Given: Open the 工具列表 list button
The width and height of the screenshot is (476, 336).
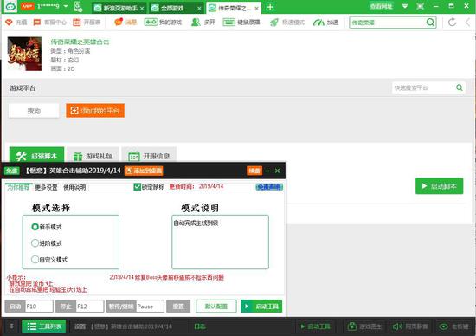Looking at the screenshot, I should point(44,326).
